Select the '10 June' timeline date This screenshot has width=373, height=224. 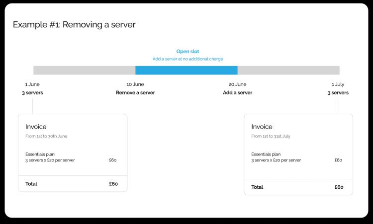(x=135, y=84)
